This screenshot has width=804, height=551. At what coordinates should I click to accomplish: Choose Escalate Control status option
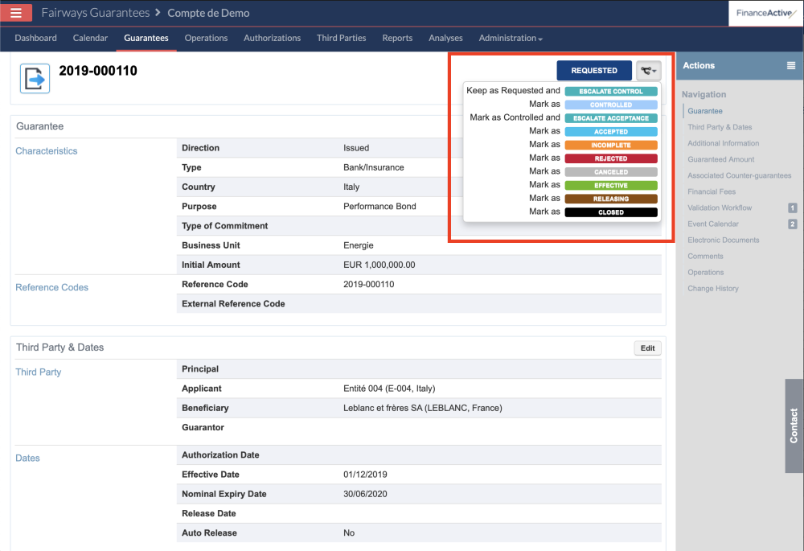click(611, 92)
